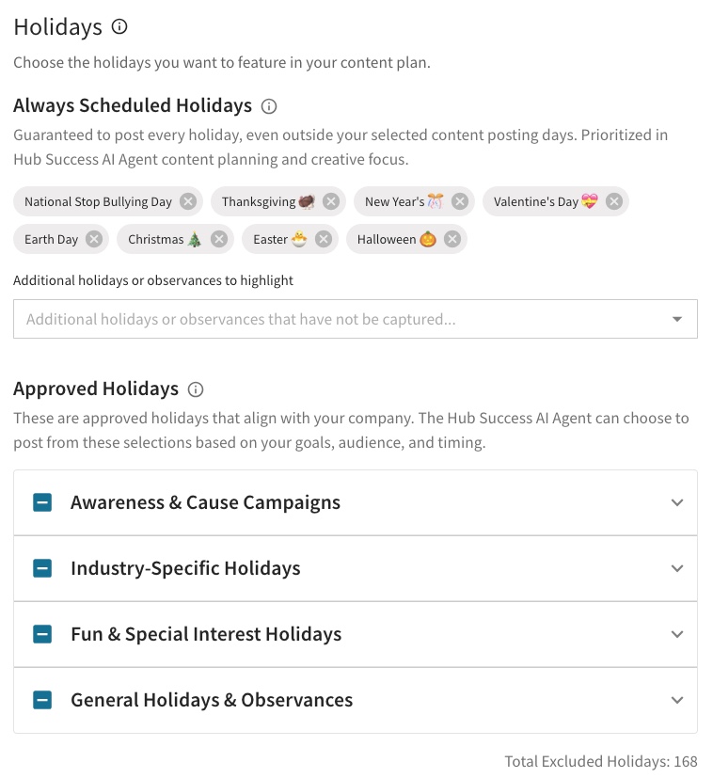Viewport: 713px width, 778px height.
Task: Delete the Easter holiday chip
Action: click(324, 239)
